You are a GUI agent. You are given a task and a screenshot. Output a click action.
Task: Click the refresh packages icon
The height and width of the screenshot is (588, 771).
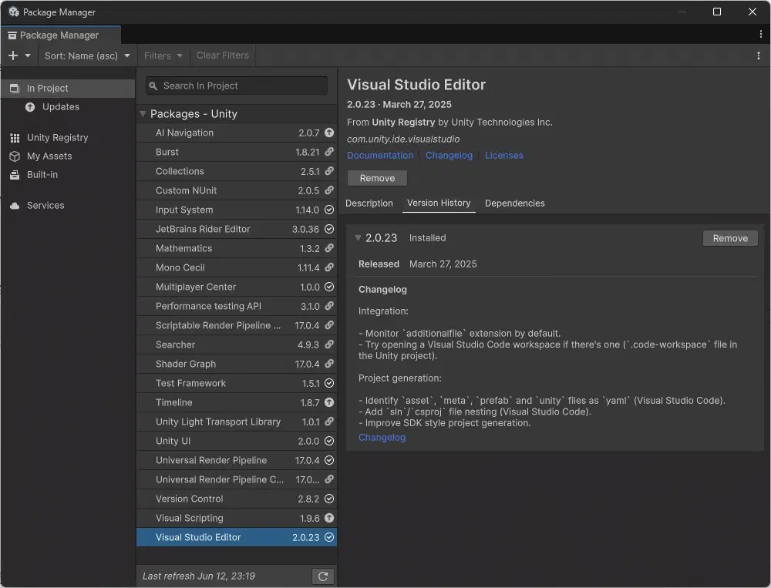point(323,576)
